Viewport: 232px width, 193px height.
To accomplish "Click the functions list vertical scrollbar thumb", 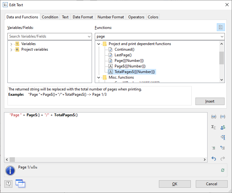I will (x=221, y=57).
